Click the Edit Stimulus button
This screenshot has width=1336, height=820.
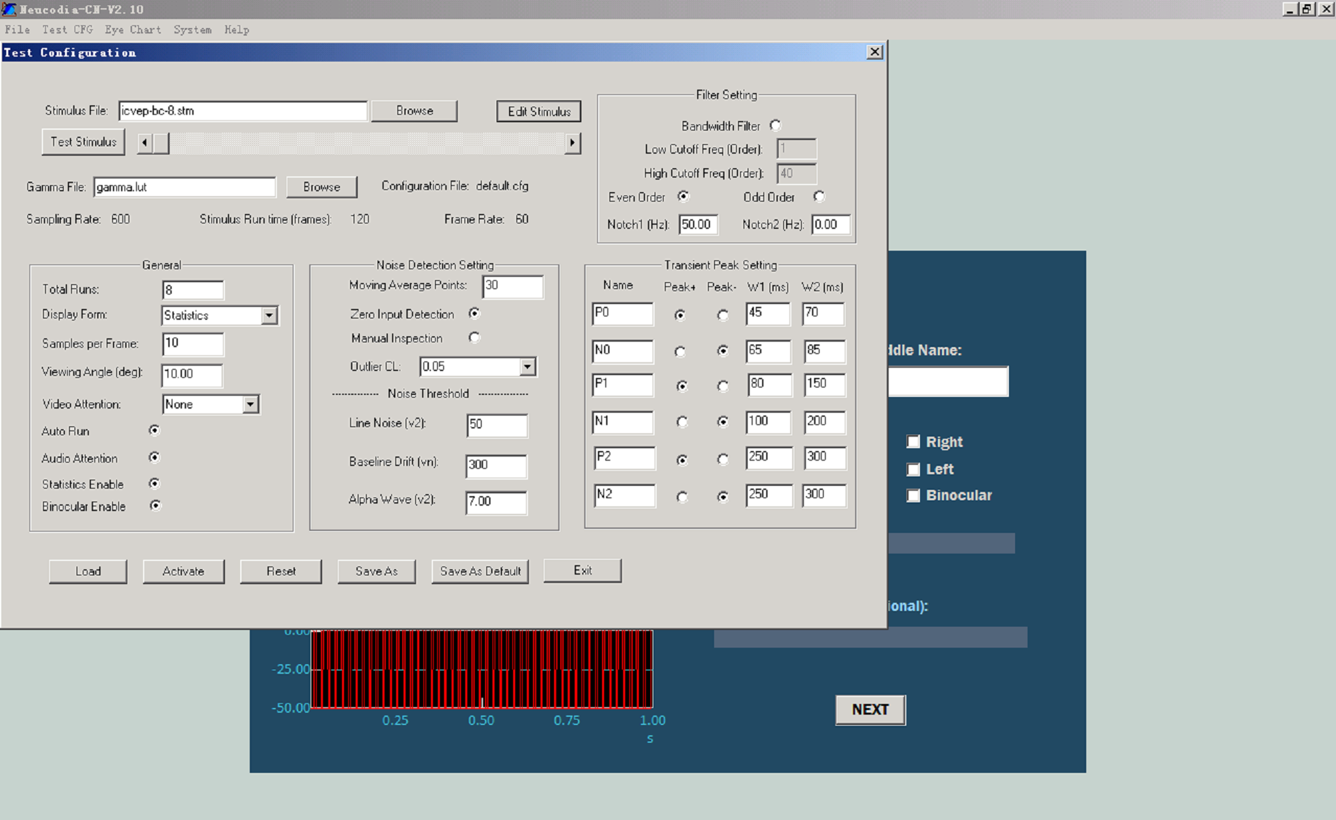(x=539, y=111)
